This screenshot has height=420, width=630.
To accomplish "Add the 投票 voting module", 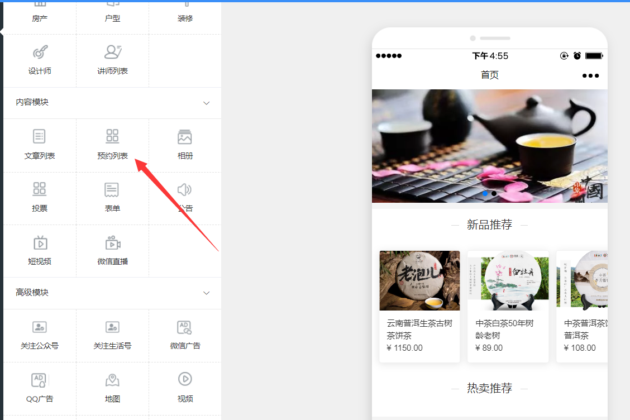I will [x=40, y=198].
